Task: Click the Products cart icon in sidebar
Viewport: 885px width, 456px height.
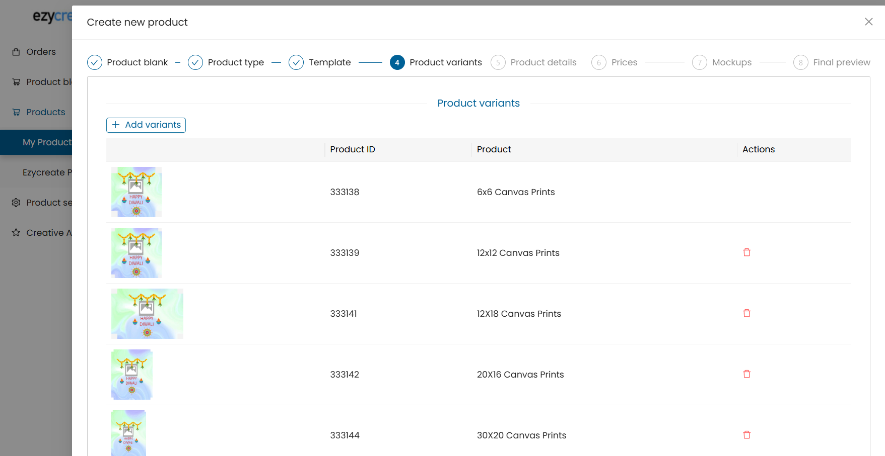Action: pyautogui.click(x=16, y=112)
